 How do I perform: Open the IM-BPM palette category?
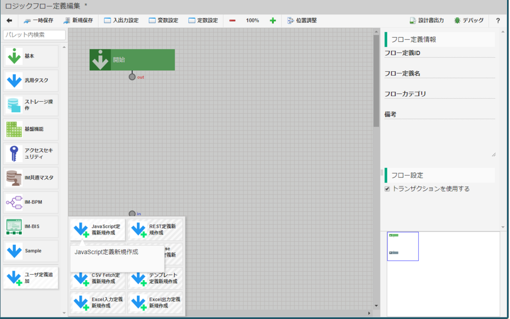31,202
